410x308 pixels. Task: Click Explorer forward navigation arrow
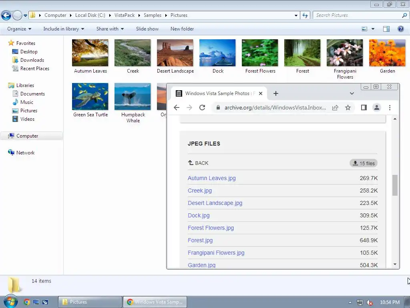coord(17,16)
